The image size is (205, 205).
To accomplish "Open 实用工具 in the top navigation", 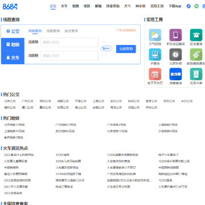I will tap(157, 6).
